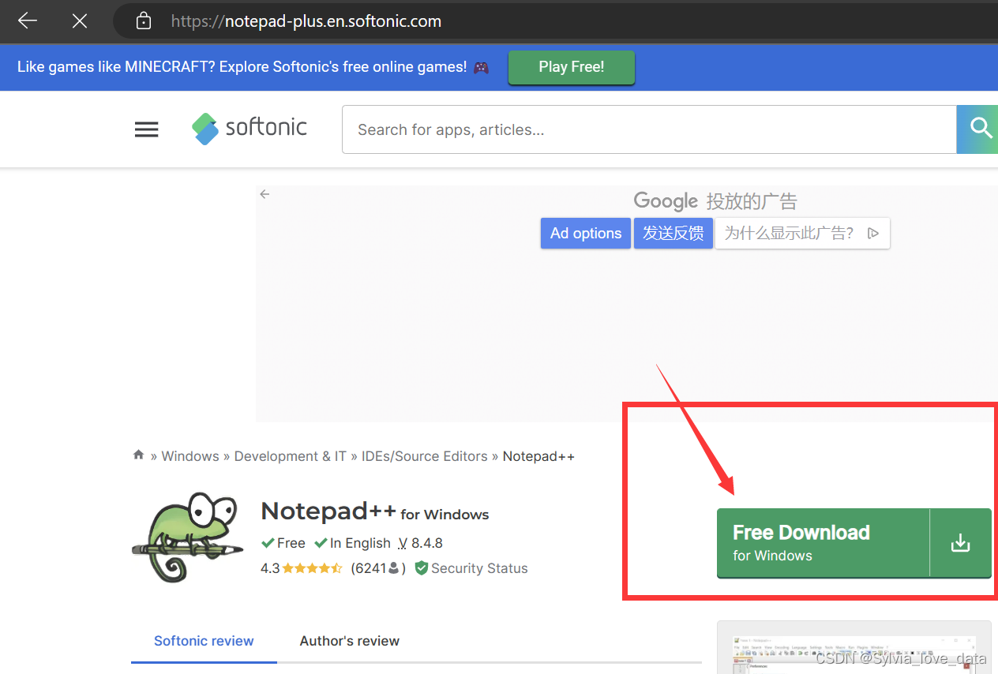Switch to the Softonic review tab

click(x=204, y=641)
